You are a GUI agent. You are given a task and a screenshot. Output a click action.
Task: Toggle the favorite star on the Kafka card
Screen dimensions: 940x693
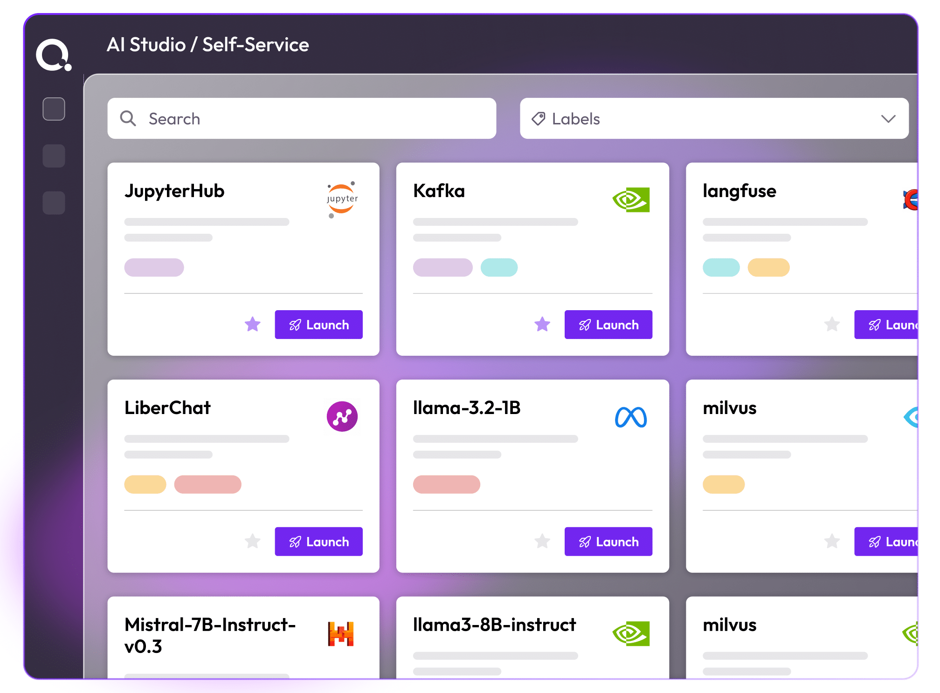point(542,324)
